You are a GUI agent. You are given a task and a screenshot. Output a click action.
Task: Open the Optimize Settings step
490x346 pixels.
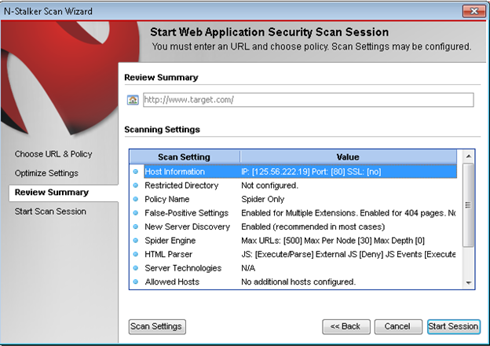pos(46,173)
